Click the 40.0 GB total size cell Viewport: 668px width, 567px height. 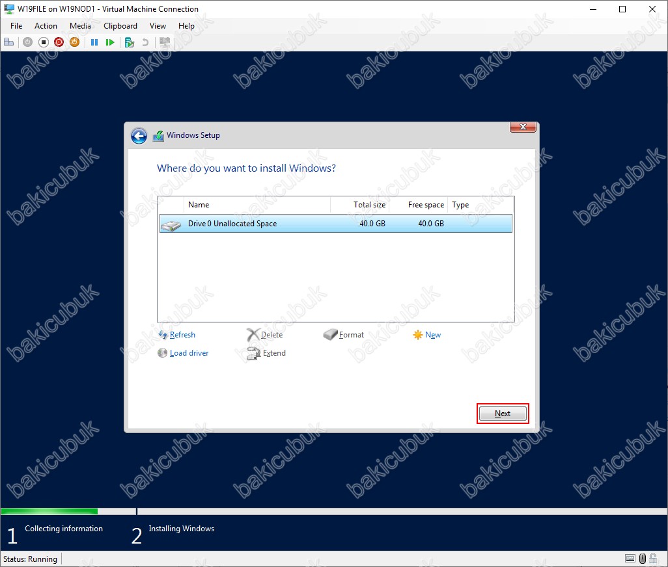coord(372,223)
